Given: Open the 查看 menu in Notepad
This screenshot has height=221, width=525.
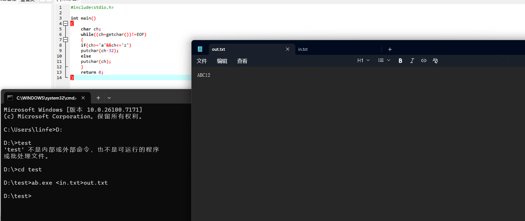Looking at the screenshot, I should coord(242,61).
